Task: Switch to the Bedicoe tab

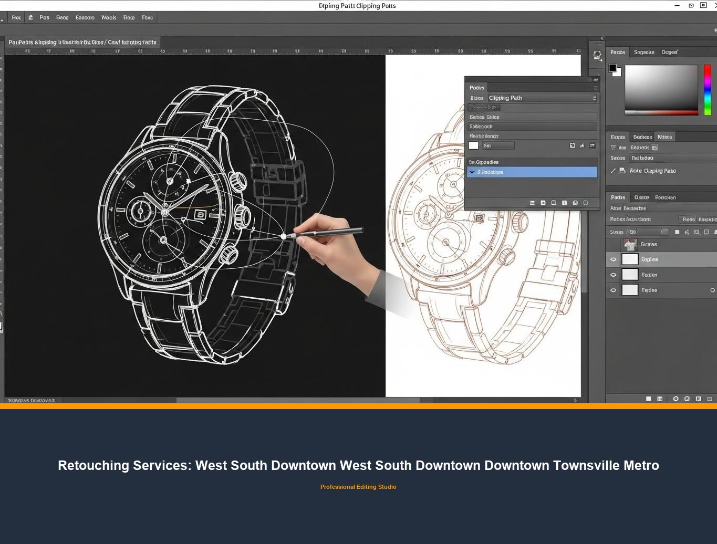Action: click(x=642, y=137)
